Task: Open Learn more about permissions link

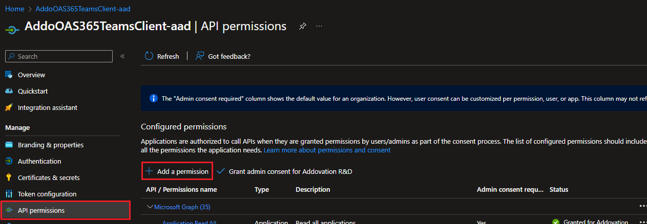Action: tap(327, 150)
